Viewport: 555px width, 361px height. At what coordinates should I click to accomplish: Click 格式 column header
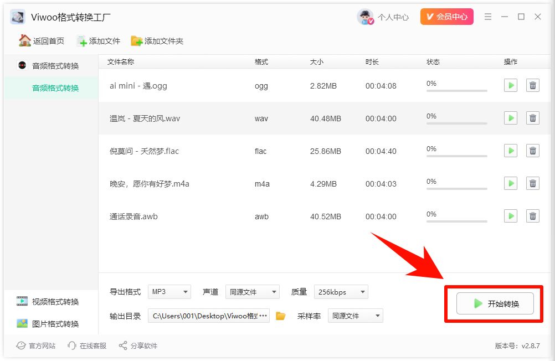coord(261,62)
